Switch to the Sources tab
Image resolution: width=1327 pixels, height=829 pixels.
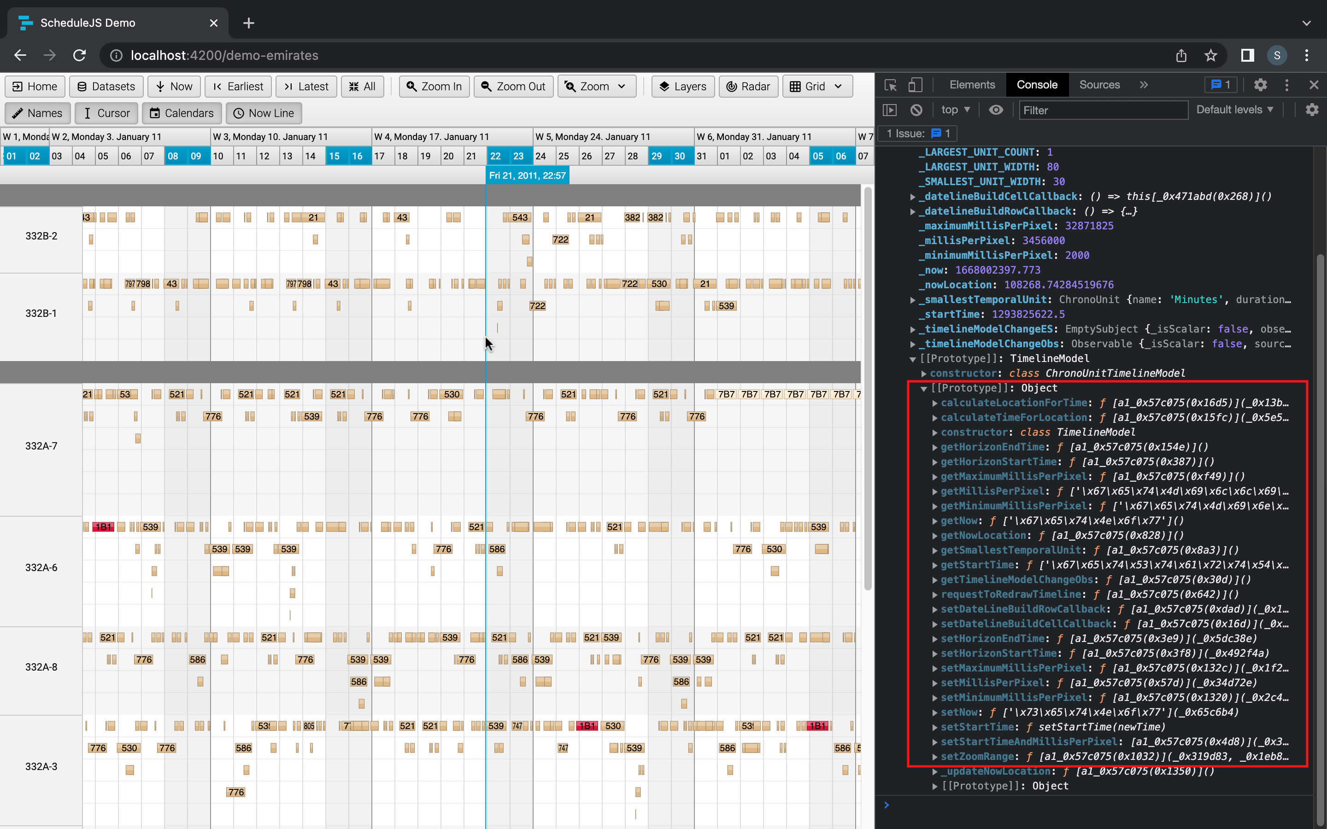[1099, 84]
